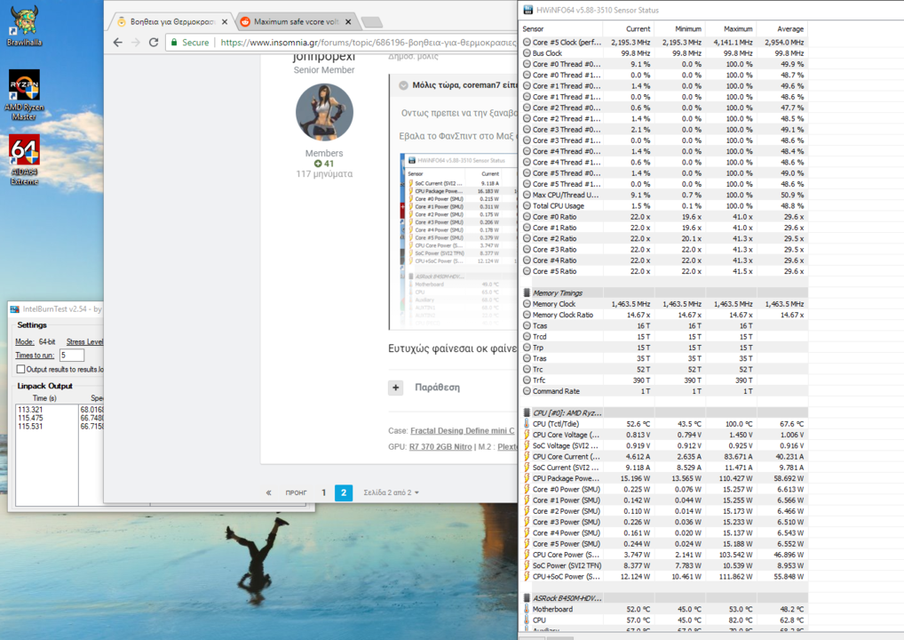Select the Memory Timings section header

[x=663, y=293]
